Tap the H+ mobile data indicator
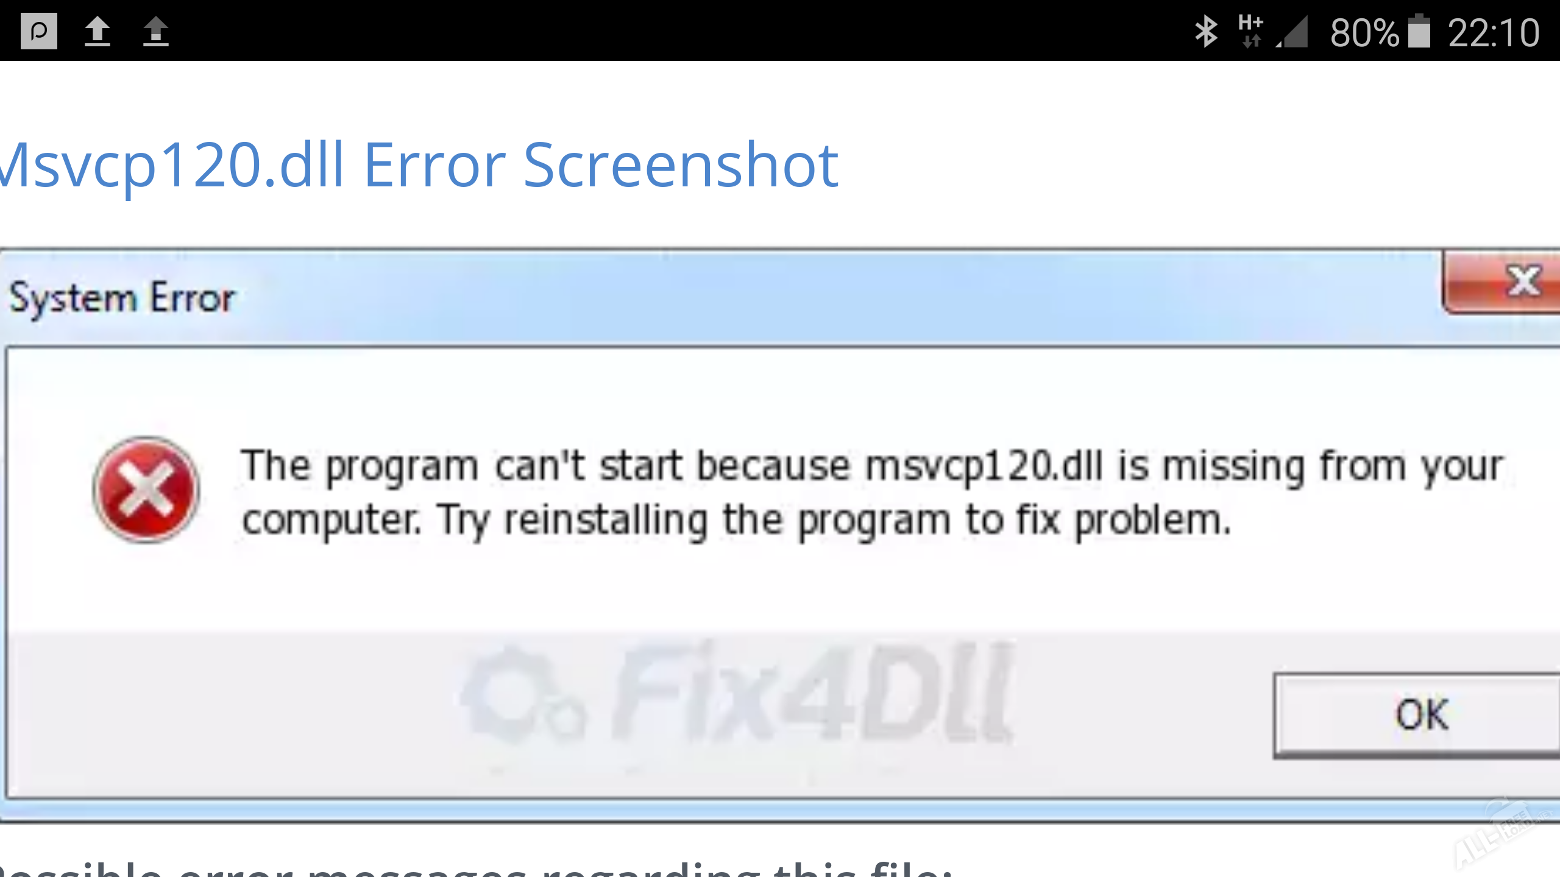The image size is (1560, 877). click(x=1250, y=31)
